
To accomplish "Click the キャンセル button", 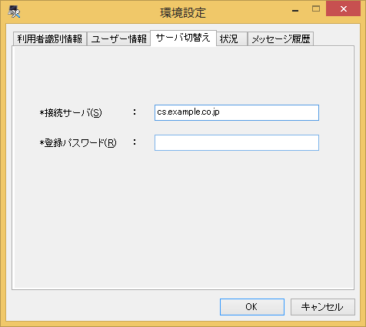I will tap(323, 307).
